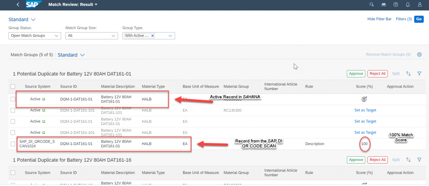The image size is (429, 186).
Task: Filter DAT161-16 duplicate group table
Action: point(419,160)
